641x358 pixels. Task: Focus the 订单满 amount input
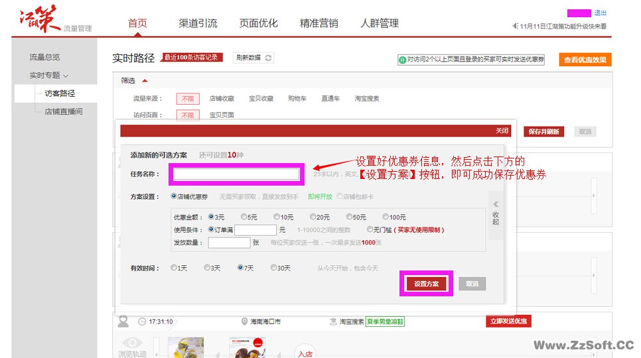[255, 230]
